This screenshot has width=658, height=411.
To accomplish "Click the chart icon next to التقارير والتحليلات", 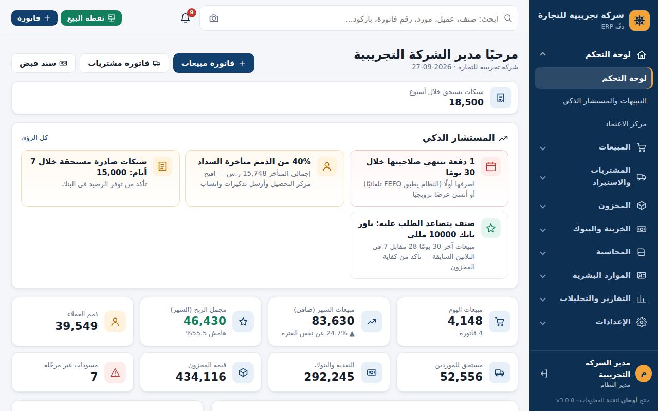I will pyautogui.click(x=641, y=298).
